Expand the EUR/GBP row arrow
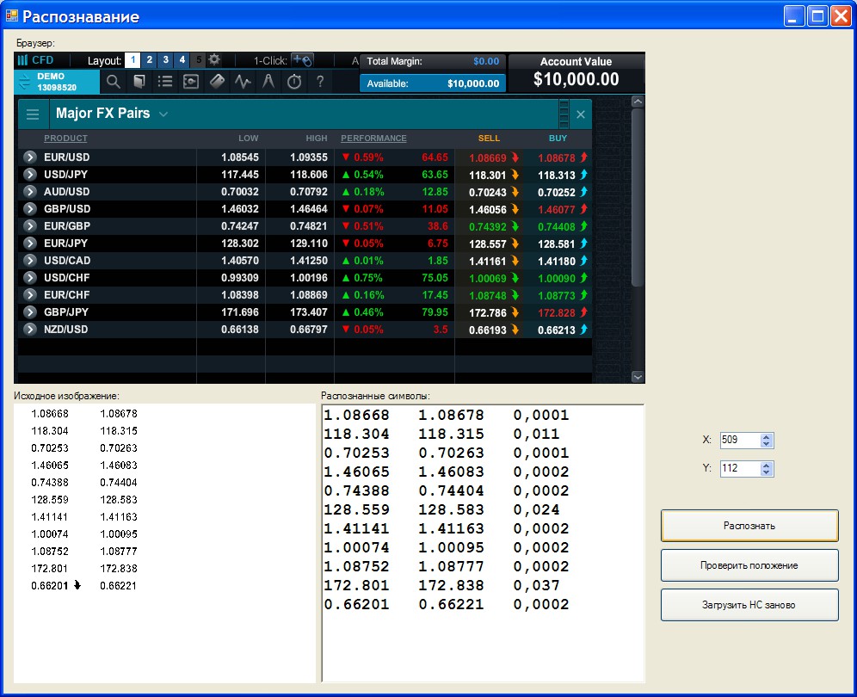Screen dimensions: 857x697 pyautogui.click(x=30, y=226)
